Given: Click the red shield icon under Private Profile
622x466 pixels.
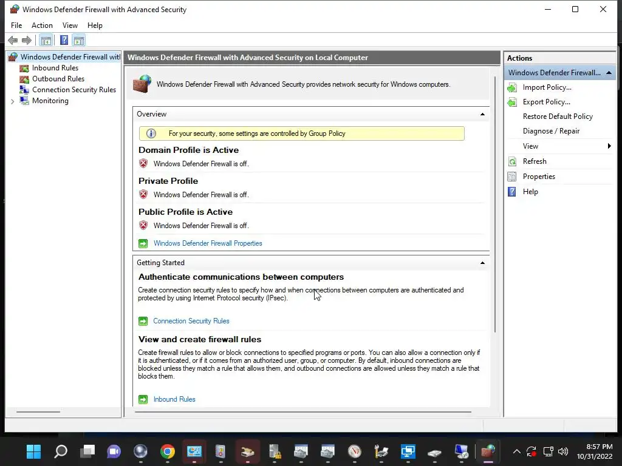Looking at the screenshot, I should click(x=143, y=194).
